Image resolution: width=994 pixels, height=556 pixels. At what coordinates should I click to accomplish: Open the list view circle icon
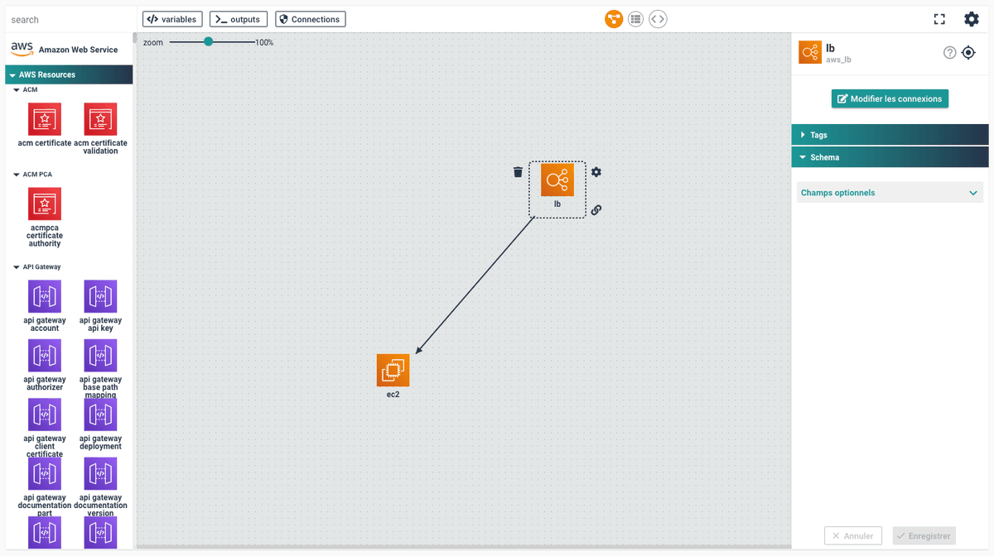[635, 18]
